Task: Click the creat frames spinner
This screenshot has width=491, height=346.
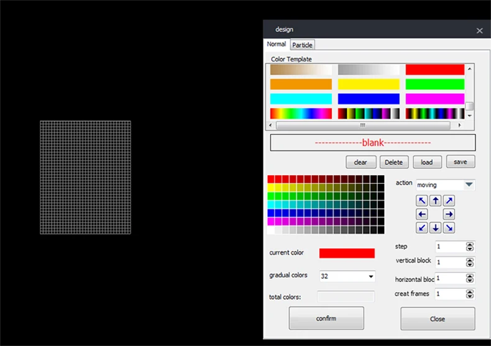Action: (x=469, y=294)
